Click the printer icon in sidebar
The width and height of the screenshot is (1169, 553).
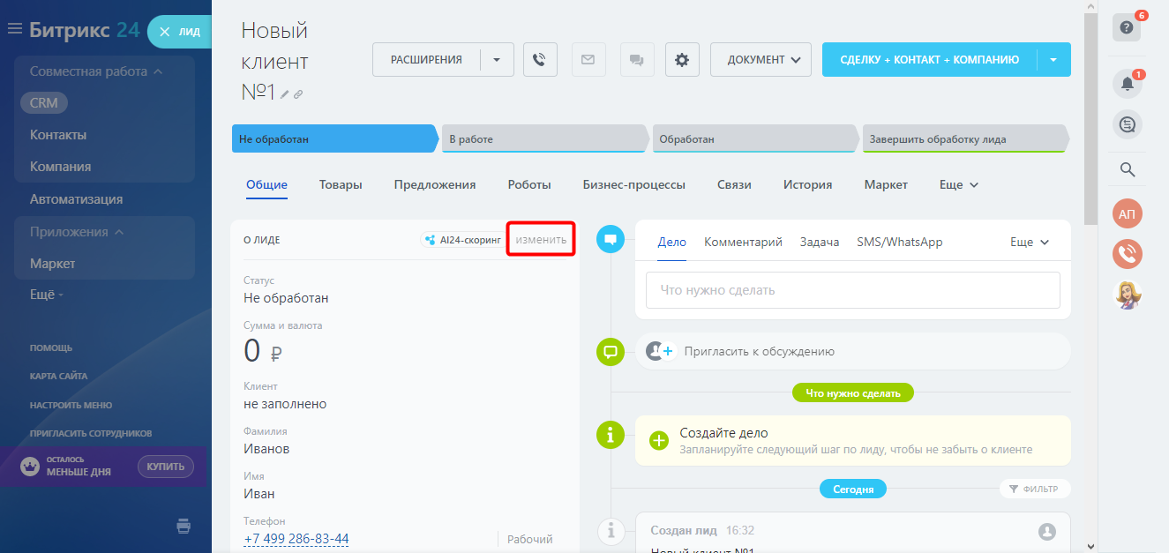click(x=184, y=527)
